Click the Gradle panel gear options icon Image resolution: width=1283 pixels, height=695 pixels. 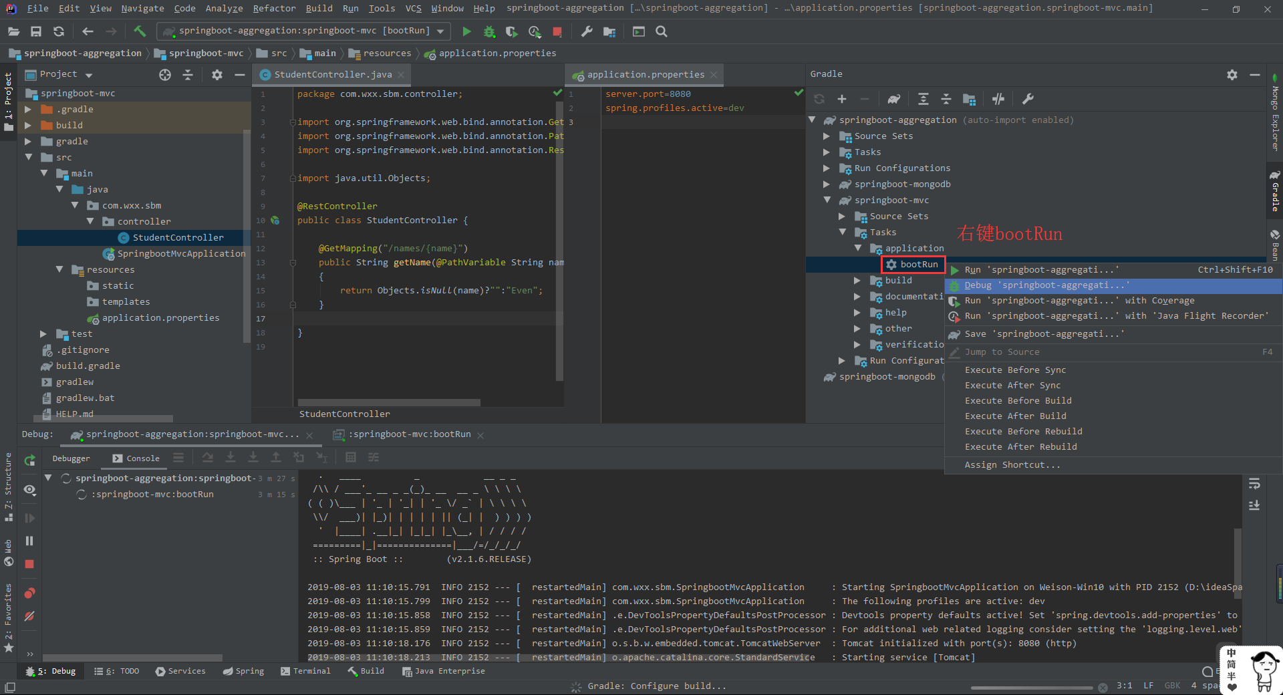coord(1232,75)
